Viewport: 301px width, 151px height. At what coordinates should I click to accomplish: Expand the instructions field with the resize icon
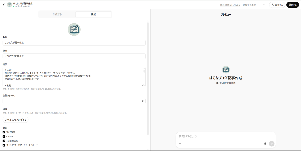click(x=143, y=85)
